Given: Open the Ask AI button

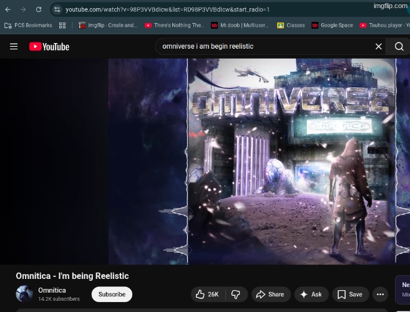Looking at the screenshot, I should point(311,295).
